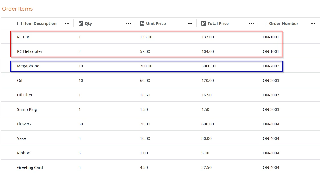The image size is (320, 174).
Task: Sort by the Item Description header
Action: tap(40, 24)
